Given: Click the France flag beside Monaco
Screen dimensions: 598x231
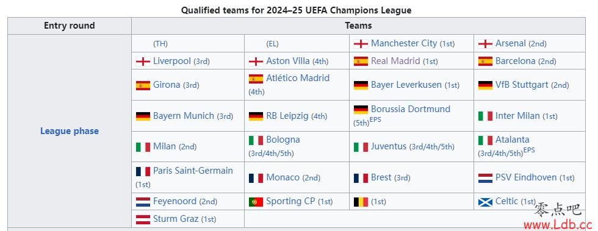Looking at the screenshot, I should pyautogui.click(x=256, y=178).
